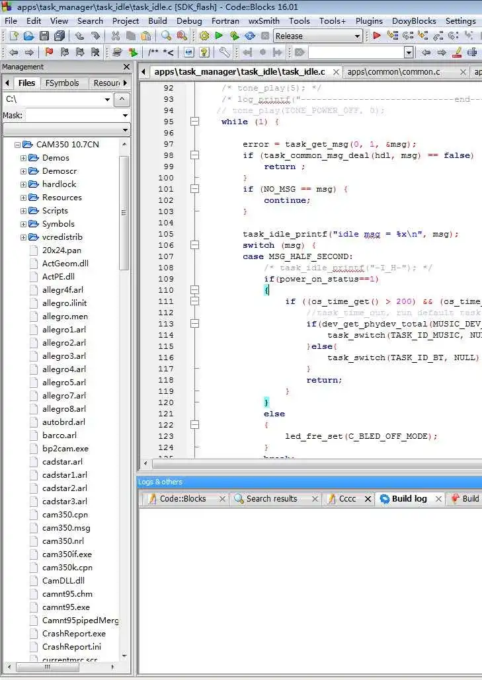
Task: Open DoxyBlocks preferences with the wrench icon
Action: (224, 52)
